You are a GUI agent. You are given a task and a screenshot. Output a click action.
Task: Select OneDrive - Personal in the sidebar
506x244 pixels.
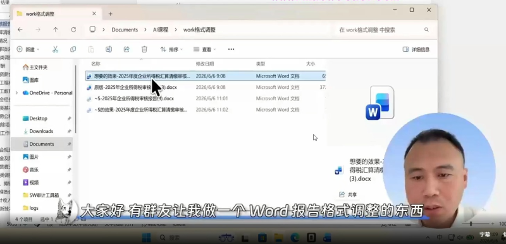pyautogui.click(x=47, y=93)
